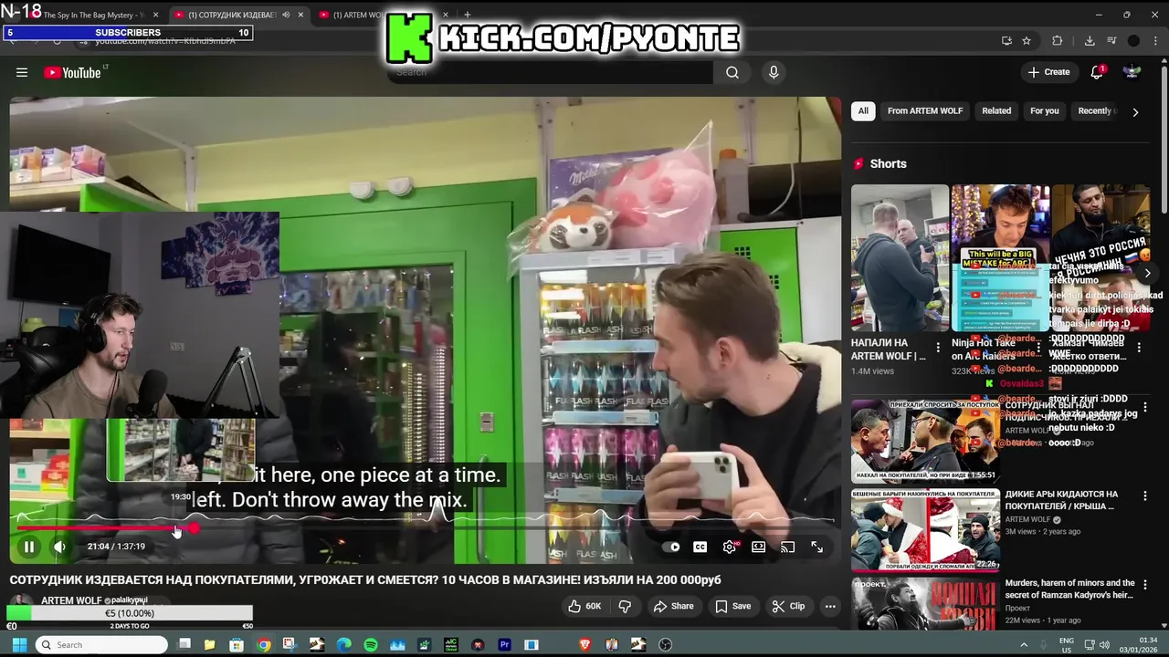The width and height of the screenshot is (1169, 657).
Task: Open the browser downloads icon
Action: (x=1090, y=40)
